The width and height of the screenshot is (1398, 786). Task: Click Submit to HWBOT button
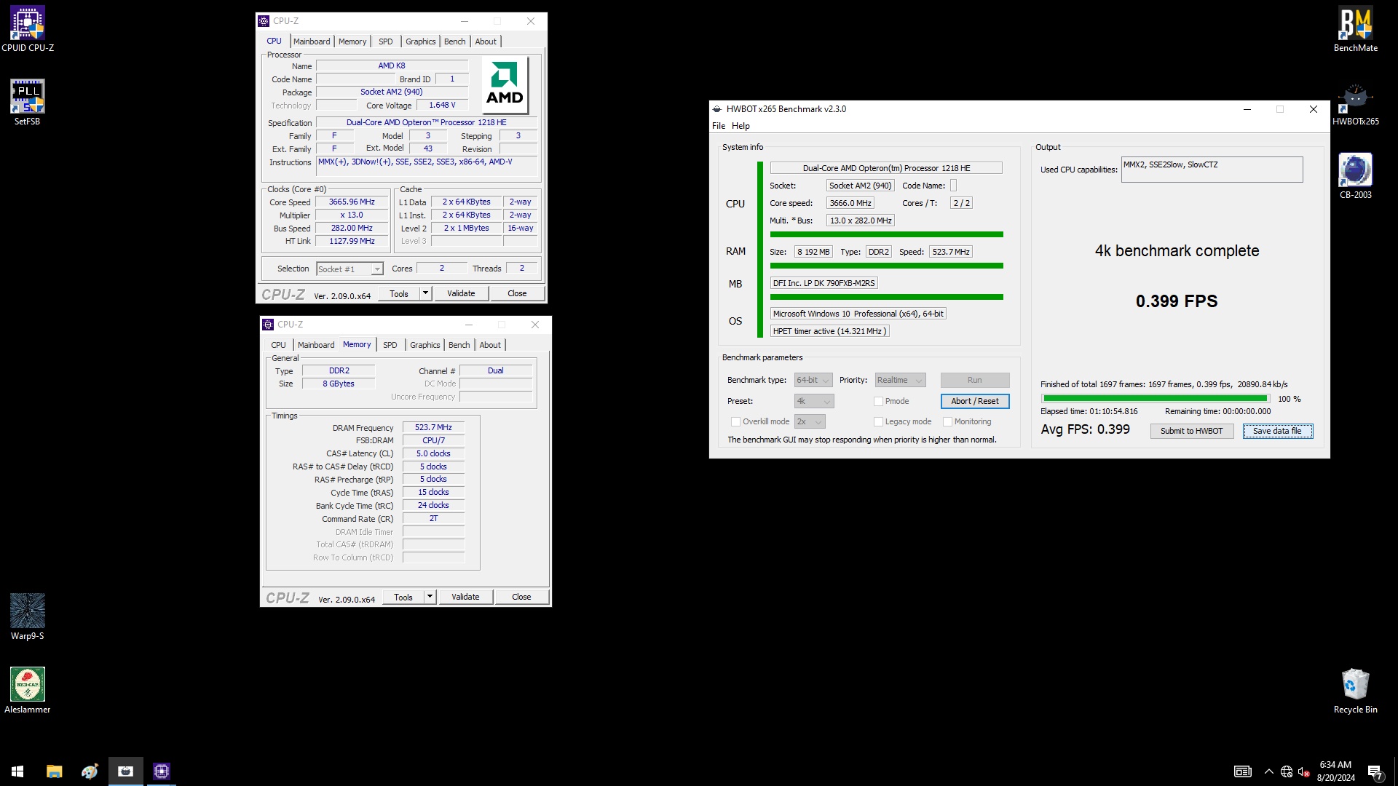(1192, 431)
